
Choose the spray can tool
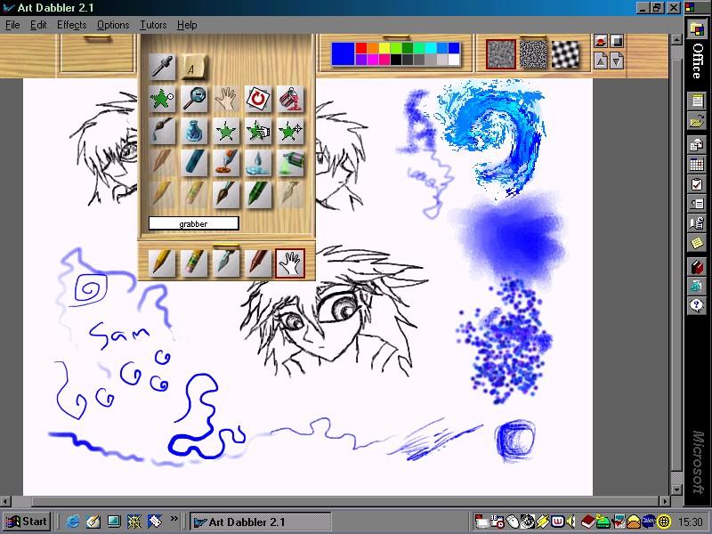(291, 163)
